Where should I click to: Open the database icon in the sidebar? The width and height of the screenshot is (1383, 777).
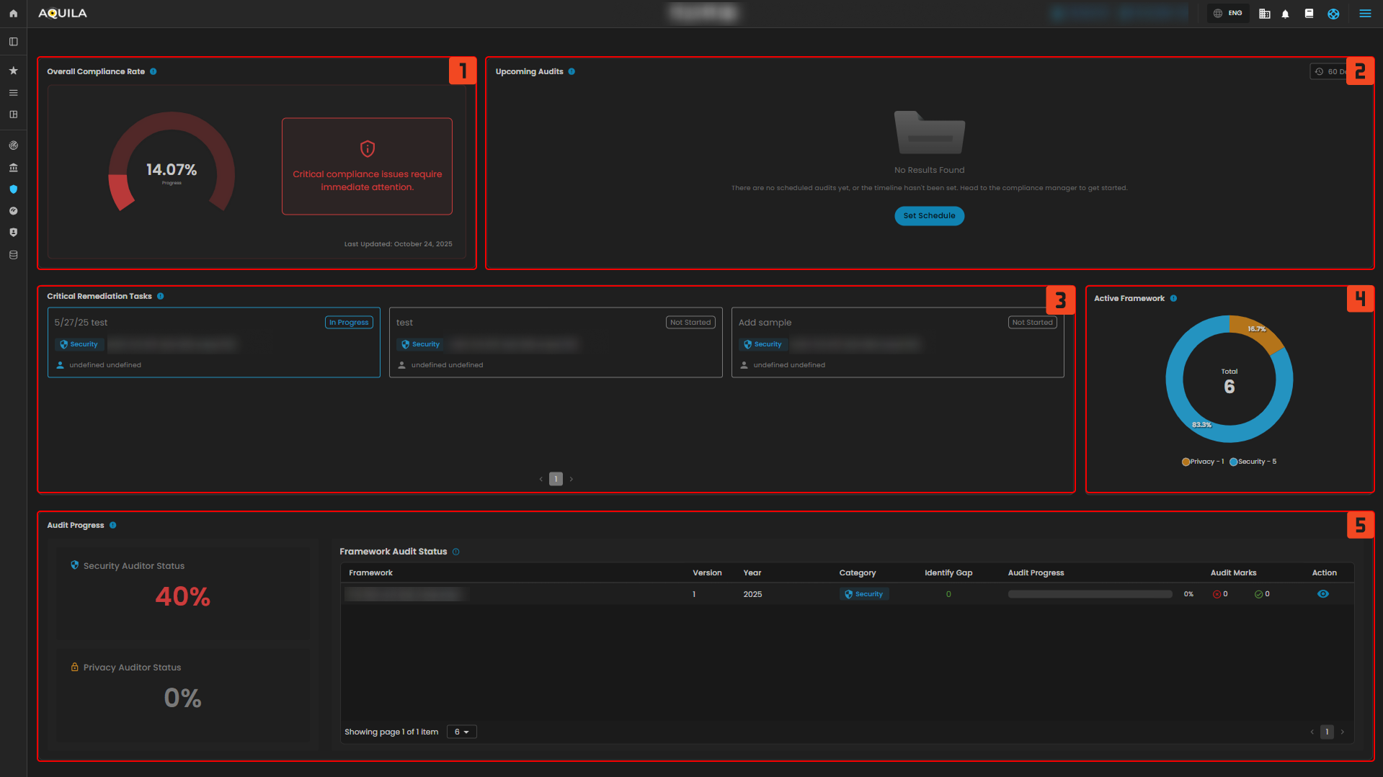(x=13, y=255)
